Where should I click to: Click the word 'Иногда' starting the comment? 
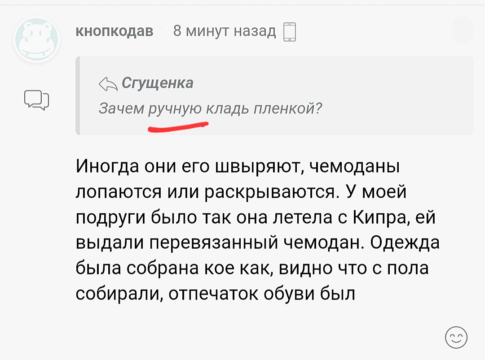click(105, 168)
